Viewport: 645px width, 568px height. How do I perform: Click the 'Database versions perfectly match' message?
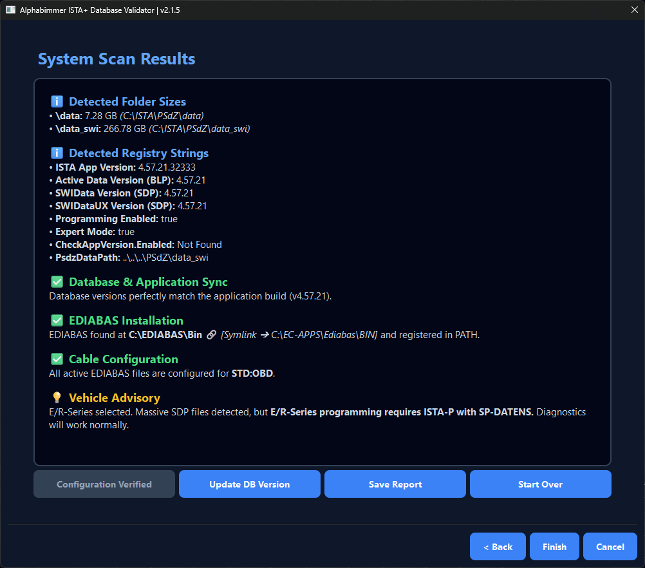pos(190,296)
